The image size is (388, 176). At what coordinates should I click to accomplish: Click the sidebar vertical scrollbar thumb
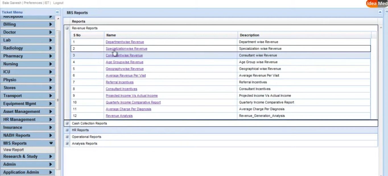(x=58, y=100)
